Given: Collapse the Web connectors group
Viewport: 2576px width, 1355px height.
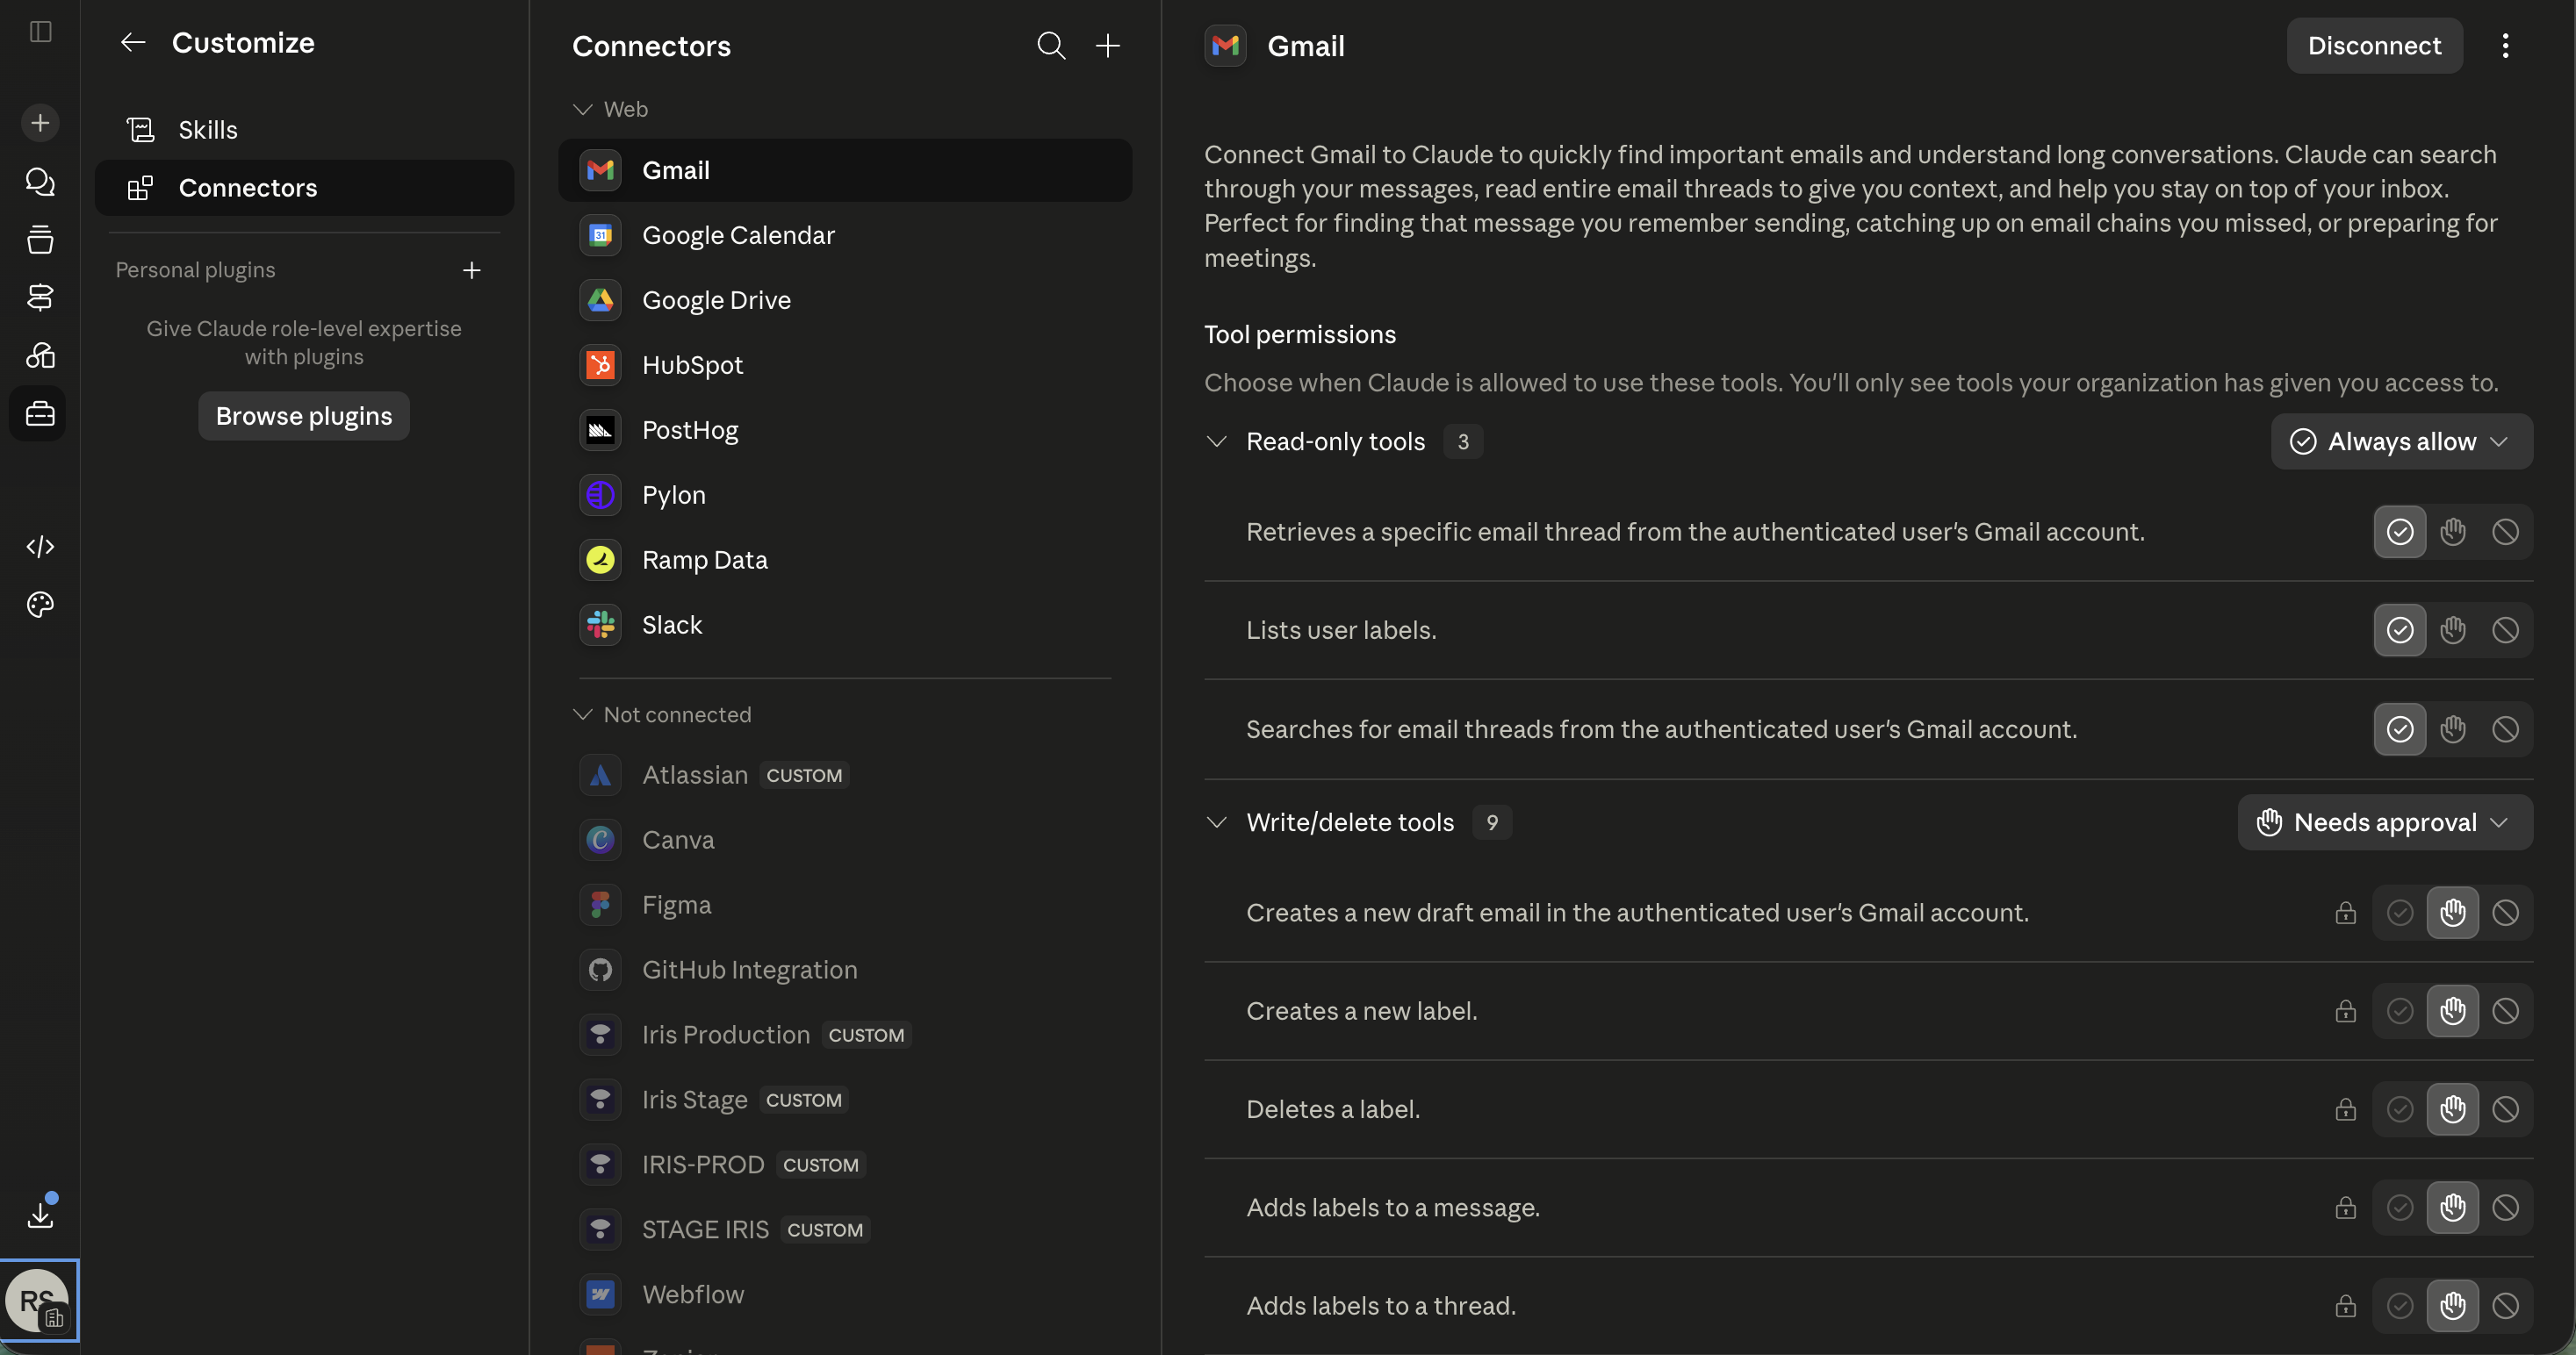Looking at the screenshot, I should 583,109.
